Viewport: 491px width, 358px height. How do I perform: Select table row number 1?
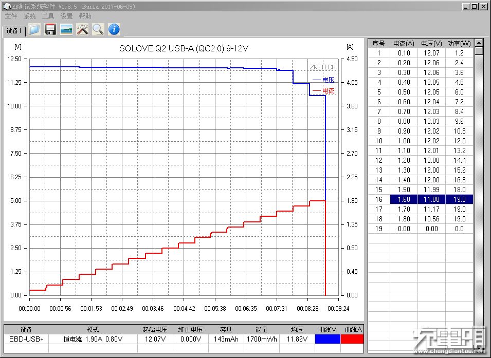(378, 53)
